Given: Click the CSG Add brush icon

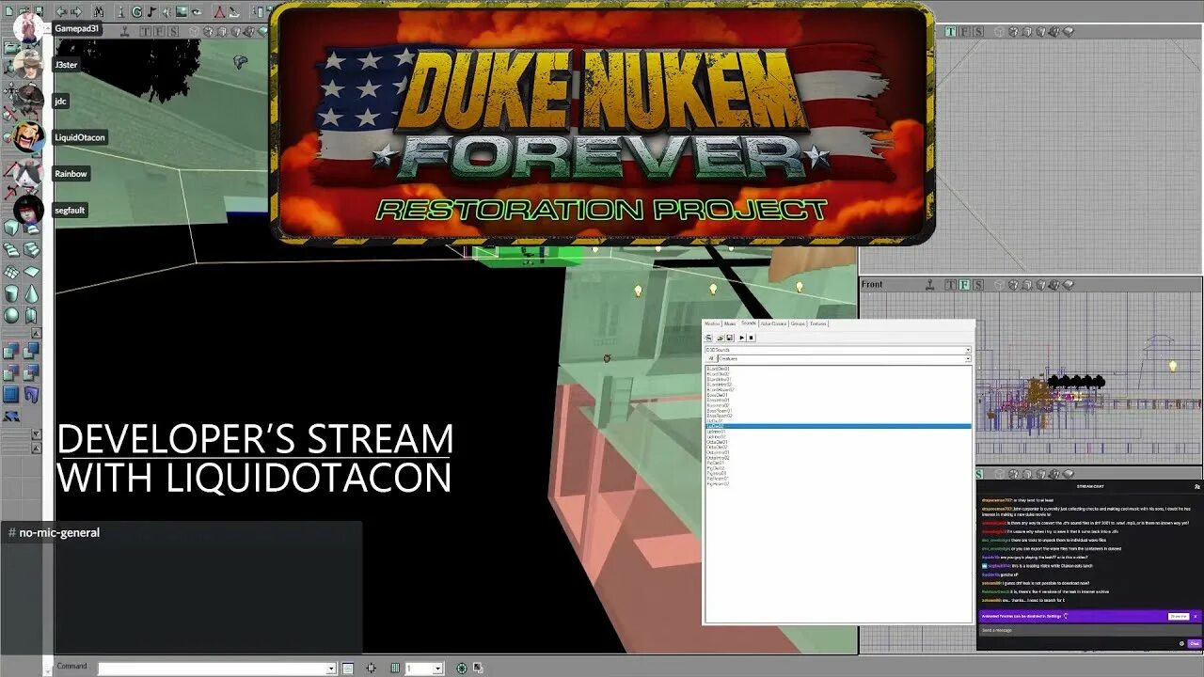Looking at the screenshot, I should [11, 350].
